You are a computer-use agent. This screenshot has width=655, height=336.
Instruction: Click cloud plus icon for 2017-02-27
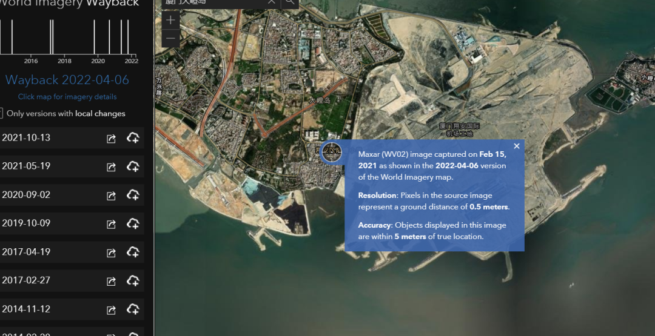pos(133,280)
